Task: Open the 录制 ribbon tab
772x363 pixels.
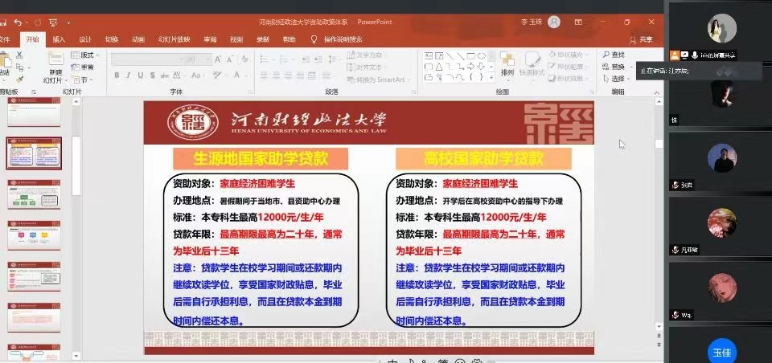Action: pos(263,40)
